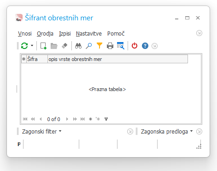Open the Orodja menu
This screenshot has width=217, height=171.
(x=45, y=33)
